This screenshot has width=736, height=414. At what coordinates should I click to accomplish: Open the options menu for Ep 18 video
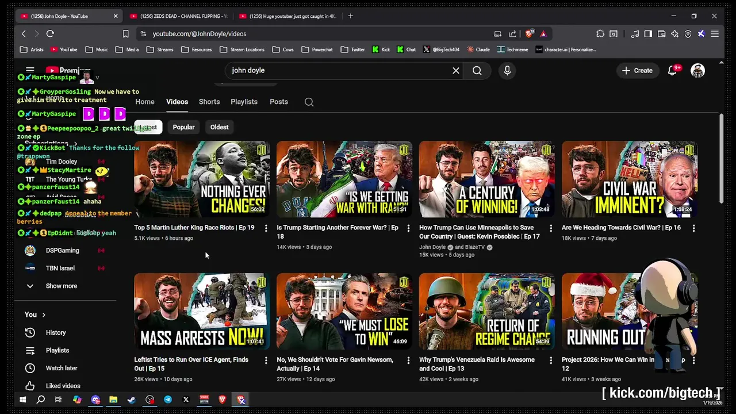tap(408, 228)
